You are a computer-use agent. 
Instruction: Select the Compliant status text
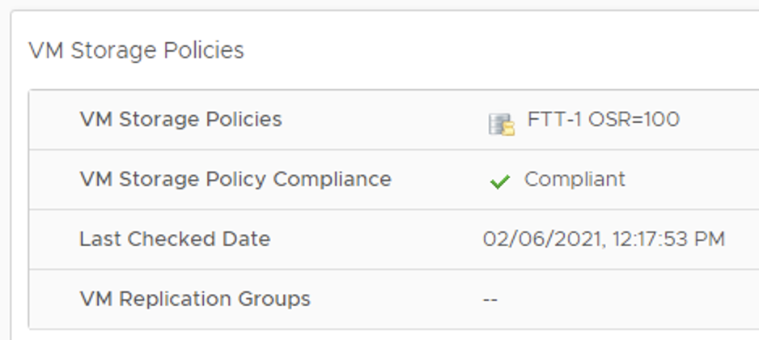click(x=575, y=179)
